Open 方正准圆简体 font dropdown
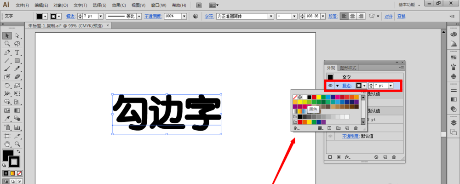The width and height of the screenshot is (460, 184). [x=271, y=17]
